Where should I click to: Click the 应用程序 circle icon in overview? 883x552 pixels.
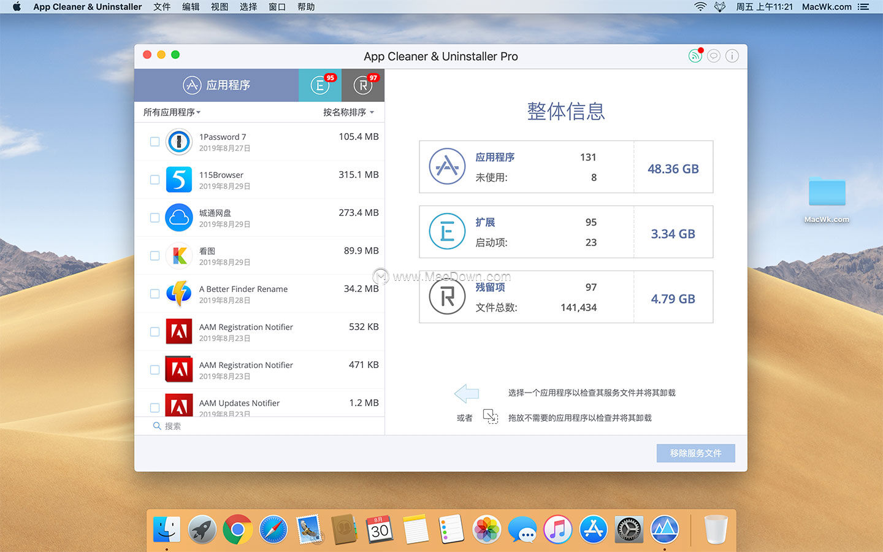[447, 166]
